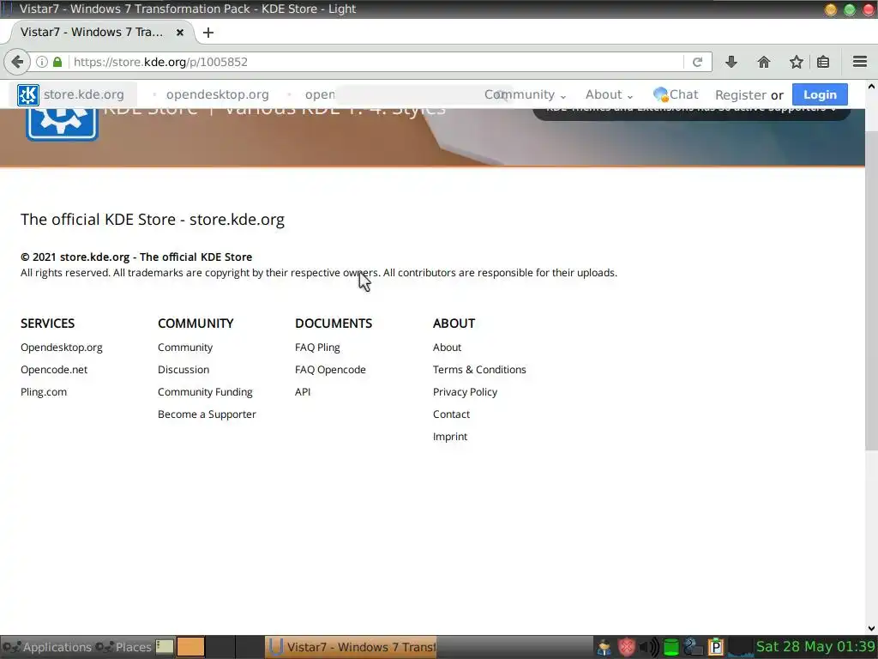Click the large KDE gear store logo

62,124
